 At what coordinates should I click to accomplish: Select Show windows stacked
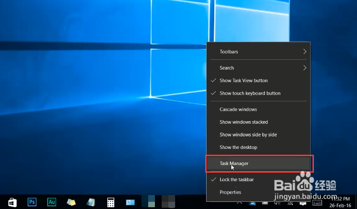click(258, 122)
